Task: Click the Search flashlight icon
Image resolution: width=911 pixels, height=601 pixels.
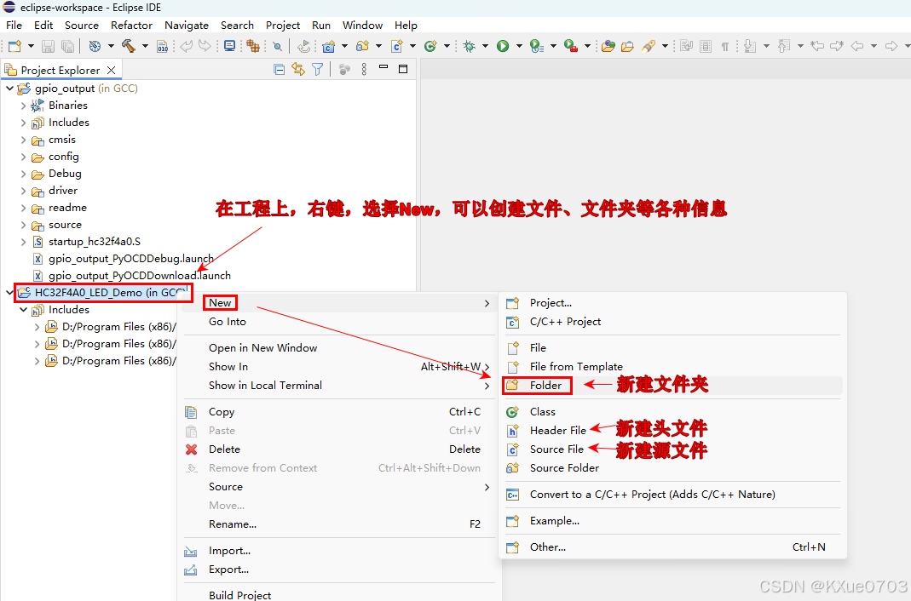Action: 649,47
